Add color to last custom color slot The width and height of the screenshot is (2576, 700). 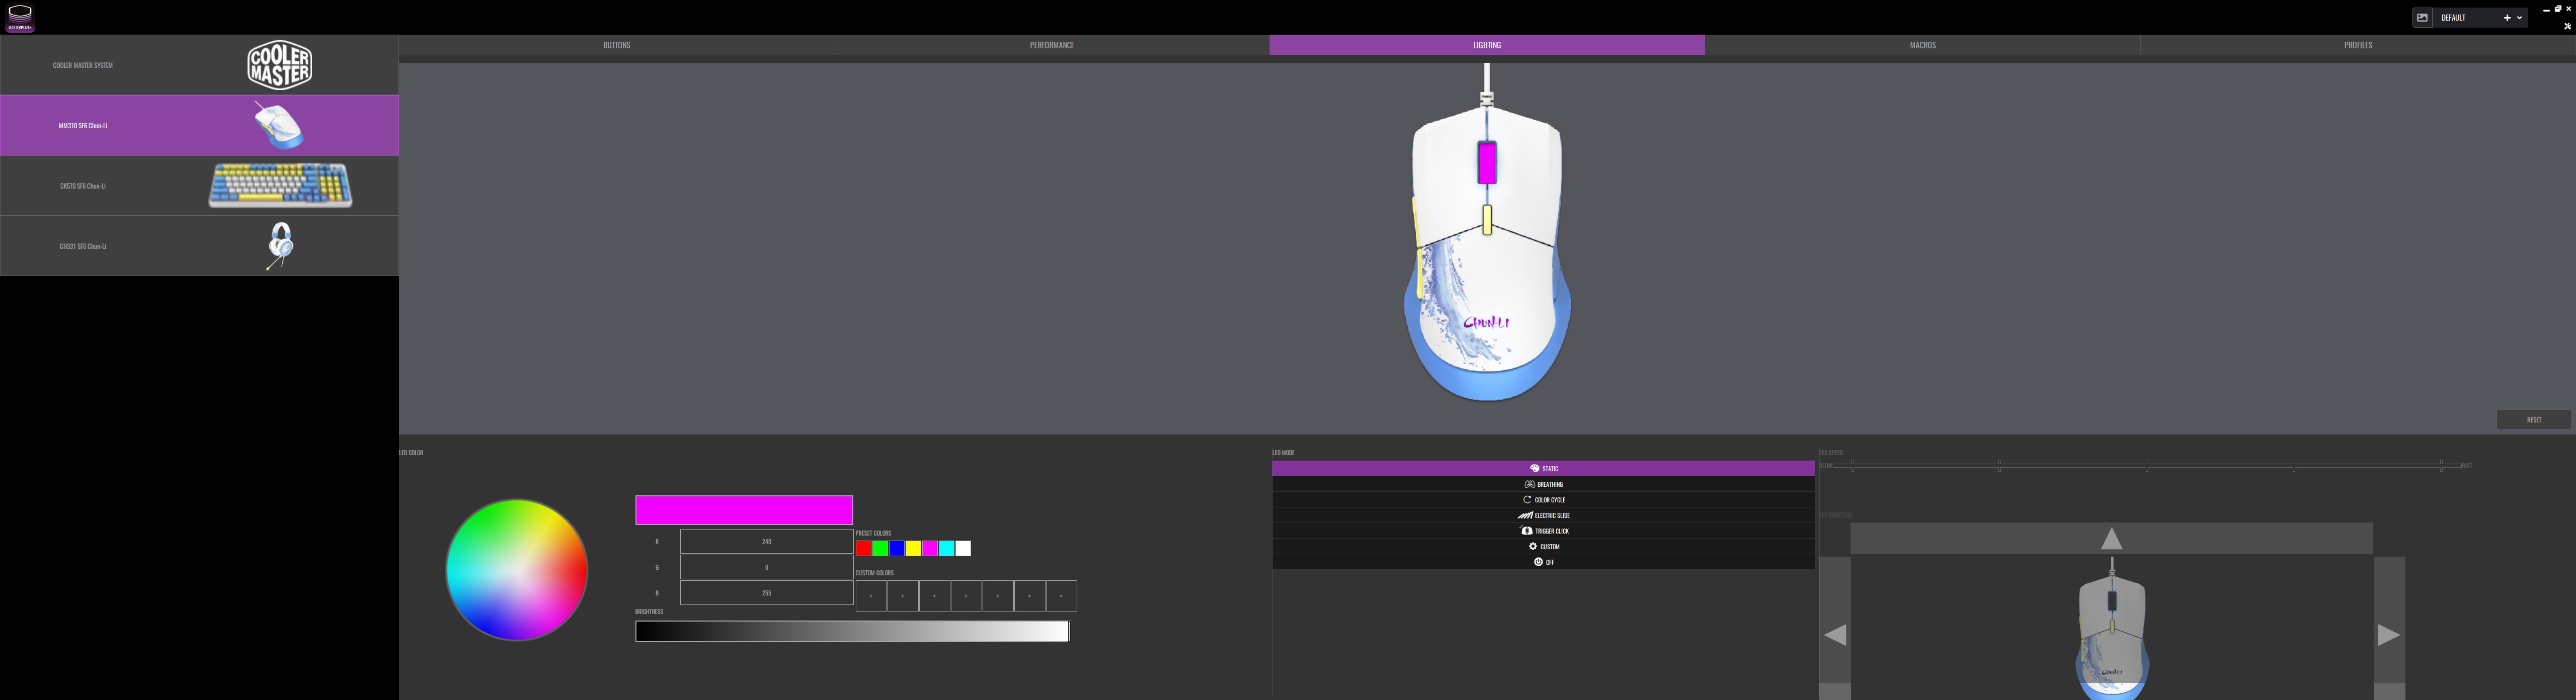(x=1061, y=596)
